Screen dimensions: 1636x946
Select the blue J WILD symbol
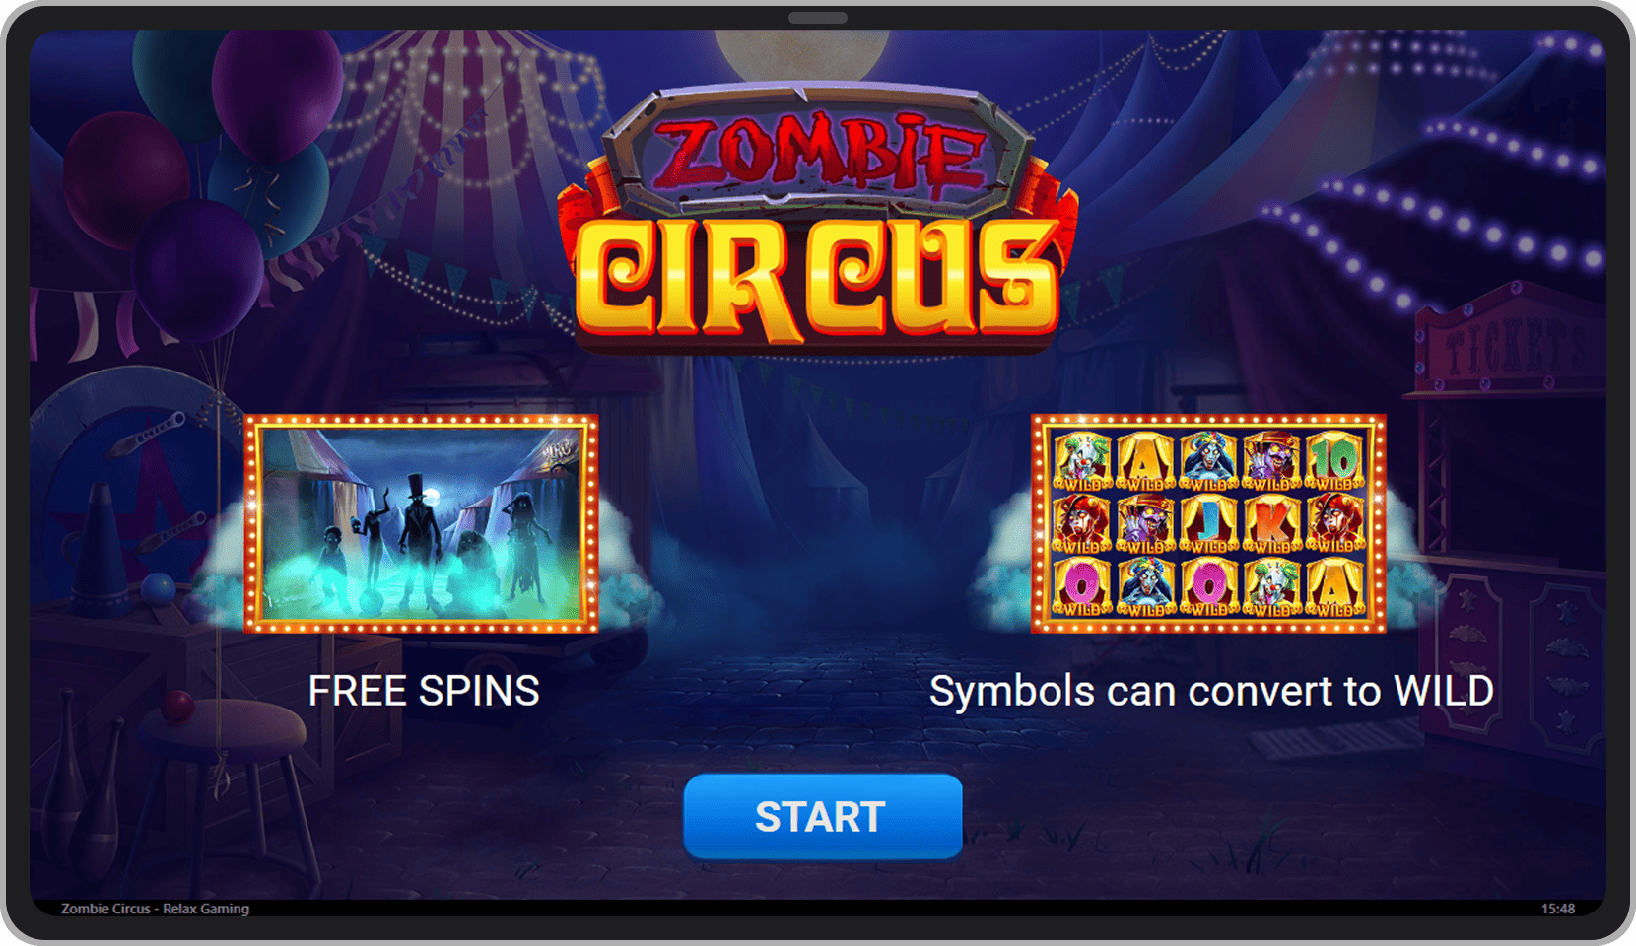1207,522
